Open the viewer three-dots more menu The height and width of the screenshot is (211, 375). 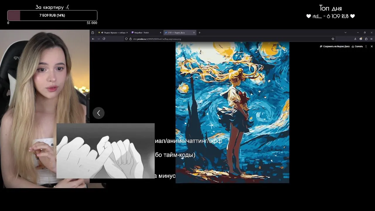(x=366, y=46)
